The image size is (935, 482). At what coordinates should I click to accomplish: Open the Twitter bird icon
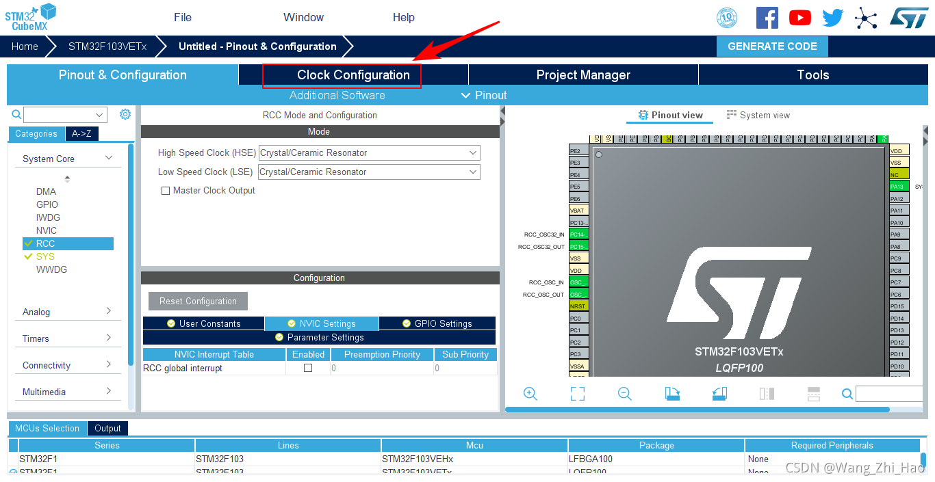[832, 18]
